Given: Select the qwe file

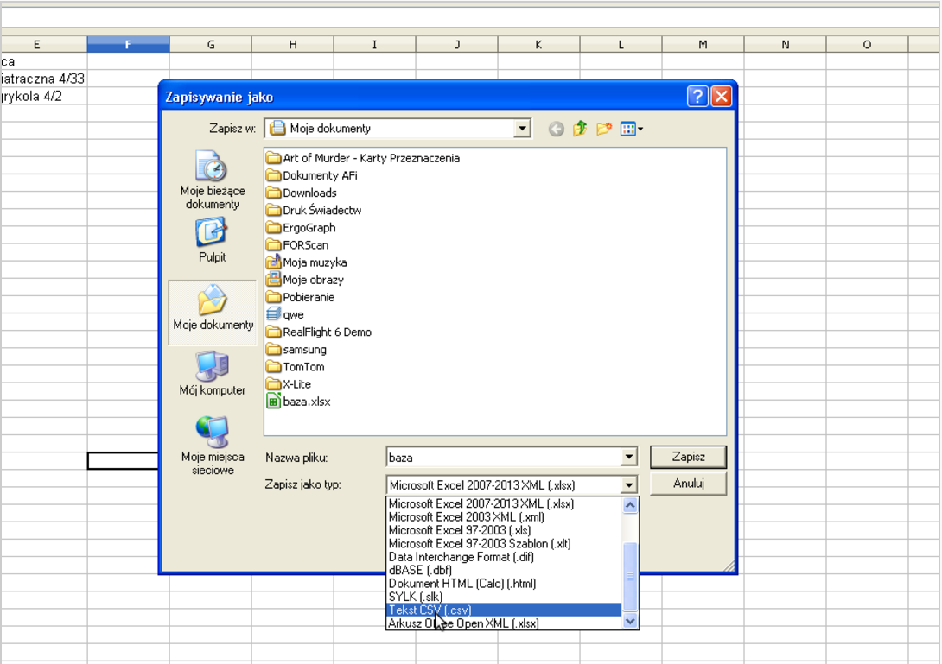Looking at the screenshot, I should 285,314.
